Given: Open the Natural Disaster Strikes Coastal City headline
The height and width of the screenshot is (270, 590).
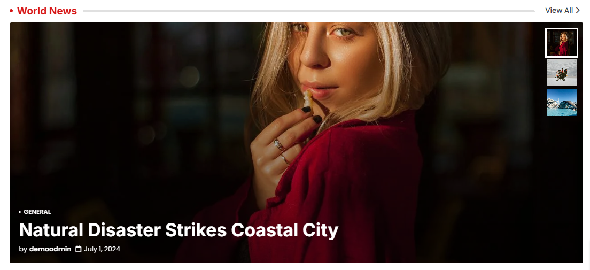Looking at the screenshot, I should 178,230.
